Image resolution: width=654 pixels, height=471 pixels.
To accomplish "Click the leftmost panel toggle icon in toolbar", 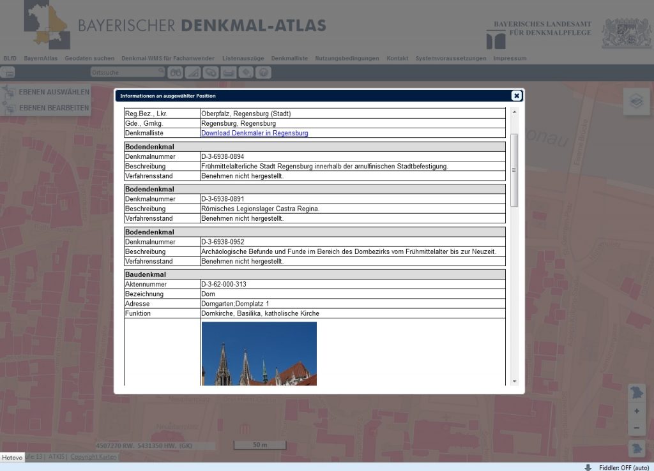I will 8,73.
